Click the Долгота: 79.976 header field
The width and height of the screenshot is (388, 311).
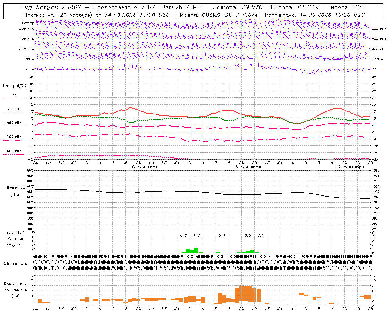click(238, 7)
